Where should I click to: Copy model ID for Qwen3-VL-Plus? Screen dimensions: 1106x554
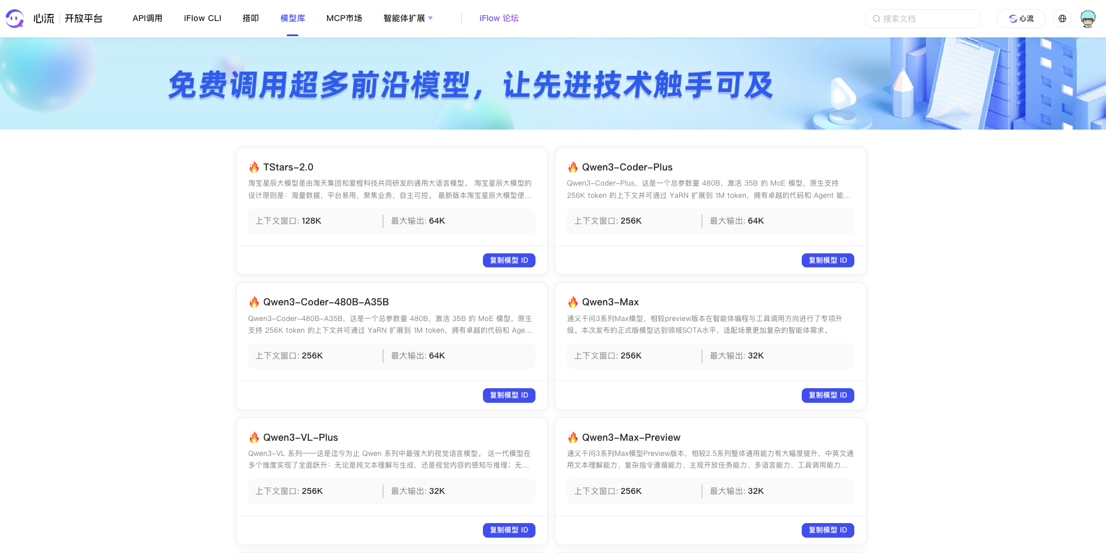click(x=509, y=530)
